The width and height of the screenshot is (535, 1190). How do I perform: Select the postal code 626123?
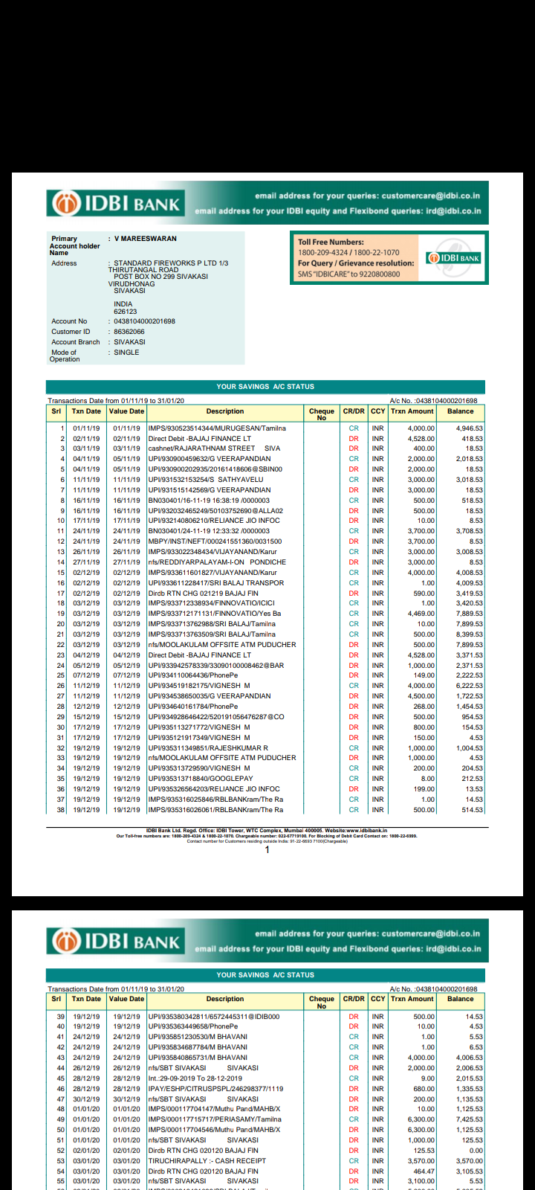[x=126, y=312]
